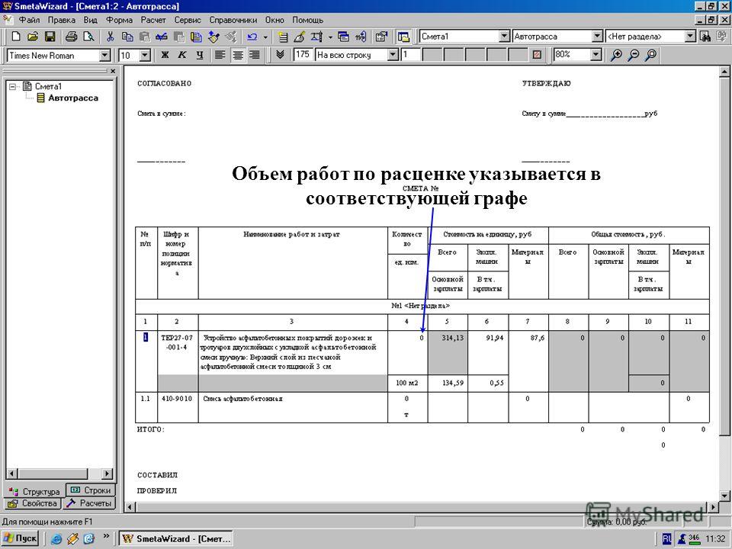Viewport: 732px width, 549px height.
Task: Collapse the Смета1 tree node
Action: (x=14, y=86)
